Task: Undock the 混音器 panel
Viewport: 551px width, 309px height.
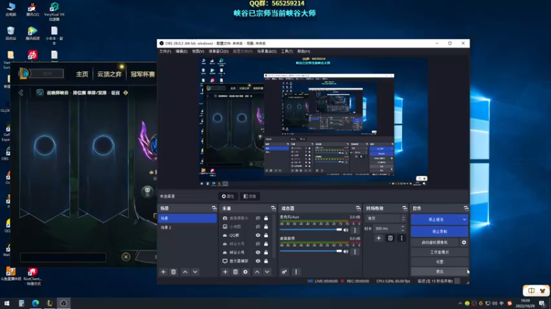Action: coord(358,209)
